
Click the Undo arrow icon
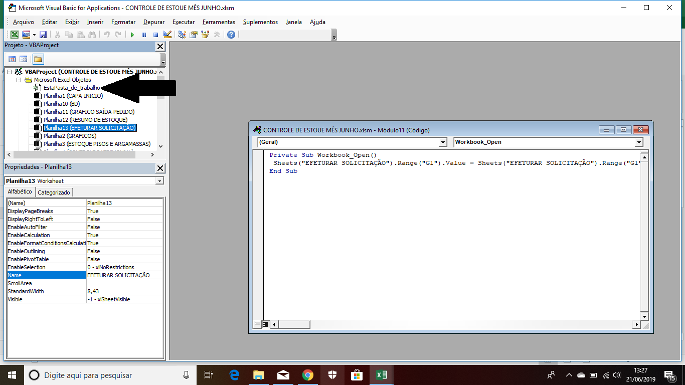click(107, 35)
